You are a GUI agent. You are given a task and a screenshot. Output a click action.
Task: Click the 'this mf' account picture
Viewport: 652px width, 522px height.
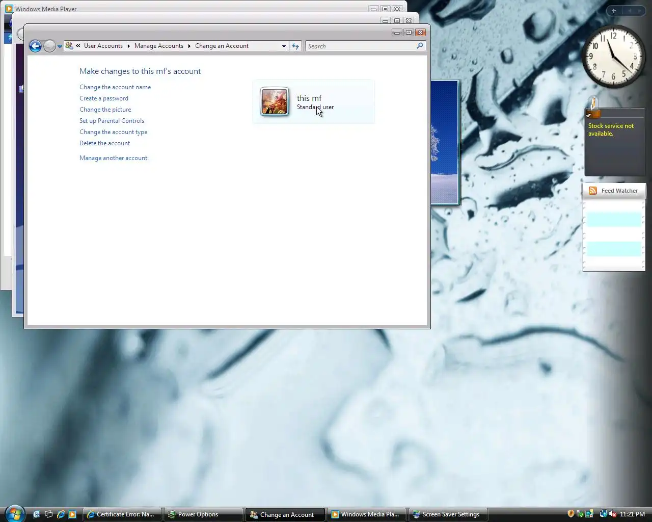[x=275, y=101]
